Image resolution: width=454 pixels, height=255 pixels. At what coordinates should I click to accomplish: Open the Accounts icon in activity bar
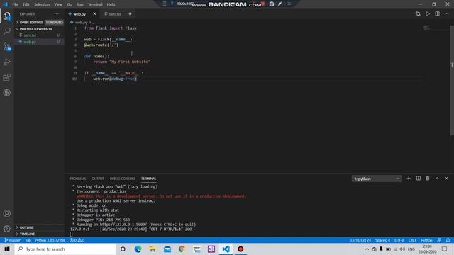(6, 214)
